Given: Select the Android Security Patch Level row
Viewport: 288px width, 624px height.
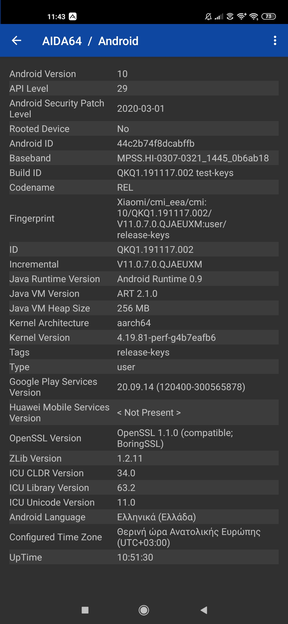Looking at the screenshot, I should pyautogui.click(x=144, y=109).
